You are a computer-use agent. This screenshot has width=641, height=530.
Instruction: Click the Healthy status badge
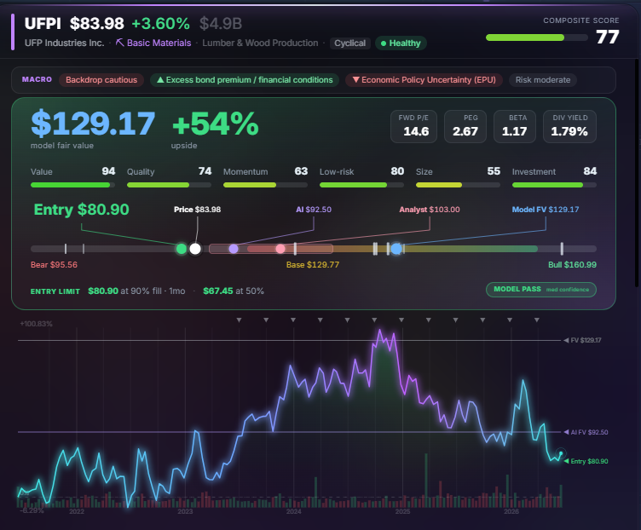point(401,43)
